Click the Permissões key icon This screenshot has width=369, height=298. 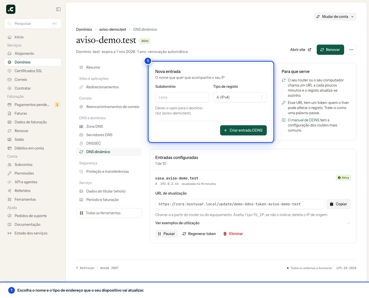click(x=9, y=173)
